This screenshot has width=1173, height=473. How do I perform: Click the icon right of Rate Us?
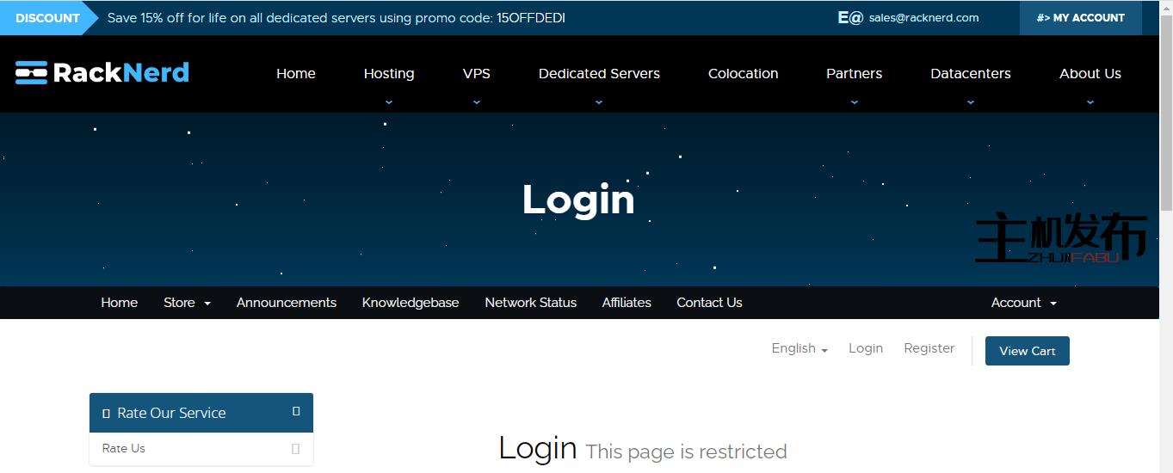(x=296, y=449)
